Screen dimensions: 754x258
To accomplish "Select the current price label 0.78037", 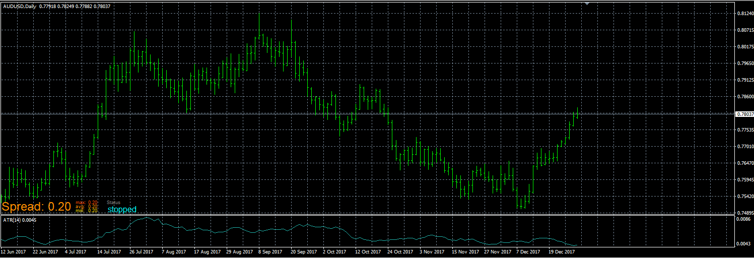I will point(745,114).
